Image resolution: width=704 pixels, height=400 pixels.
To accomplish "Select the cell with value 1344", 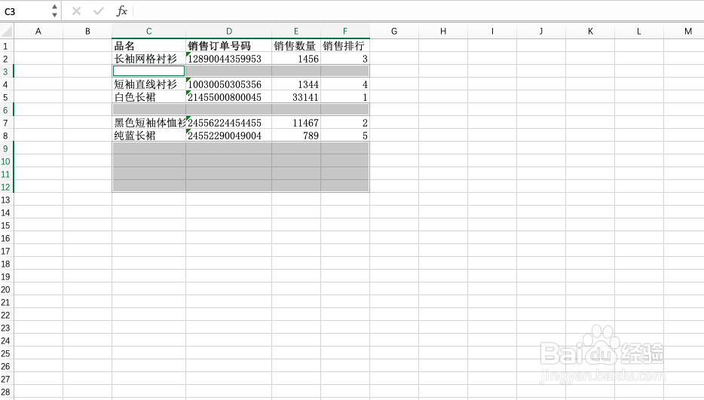I will 296,84.
